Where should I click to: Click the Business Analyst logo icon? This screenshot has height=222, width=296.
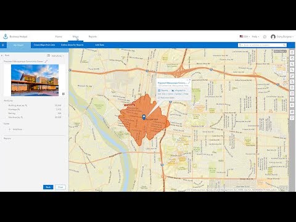click(6, 36)
